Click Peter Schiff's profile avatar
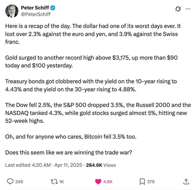 tap(12, 11)
